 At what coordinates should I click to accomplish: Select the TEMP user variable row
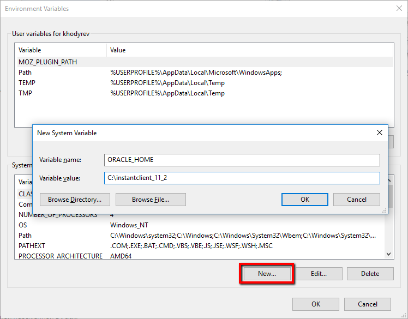(27, 83)
